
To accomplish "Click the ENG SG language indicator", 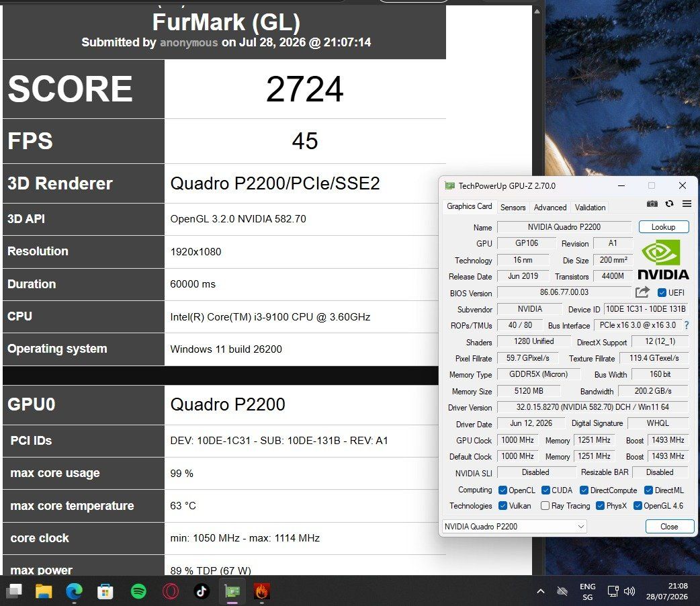I will [x=588, y=591].
